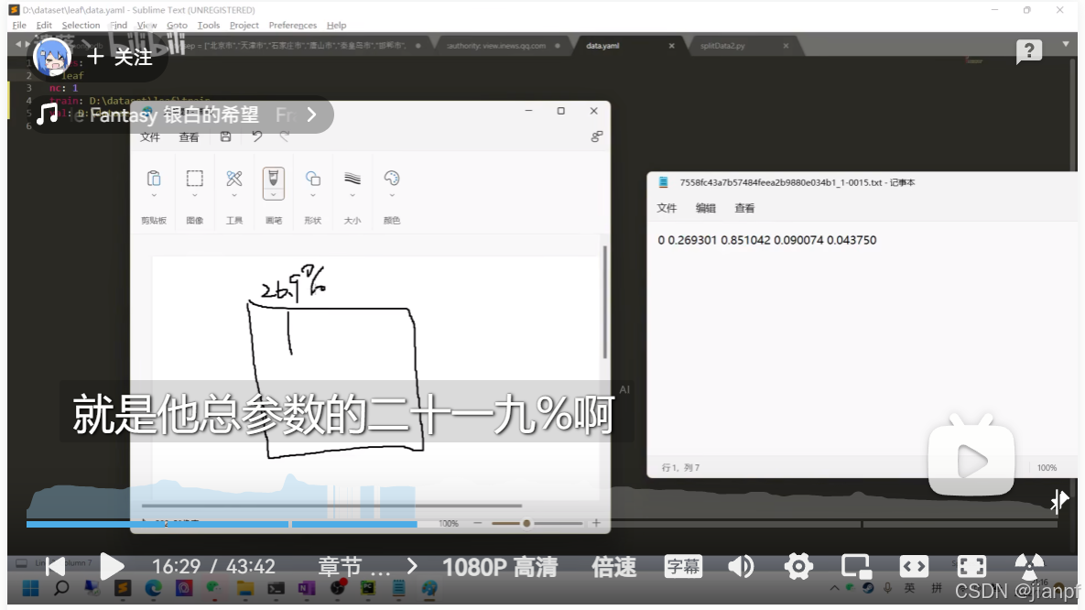The height and width of the screenshot is (610, 1085).
Task: Open Sublime Text Project menu
Action: [x=244, y=25]
